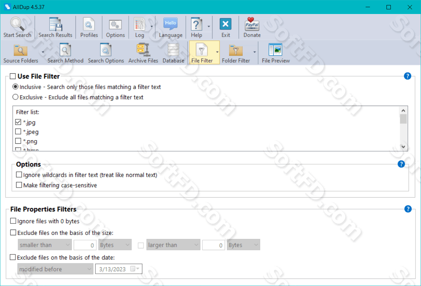Minimize the AllDup window
421x286 pixels.
368,7
